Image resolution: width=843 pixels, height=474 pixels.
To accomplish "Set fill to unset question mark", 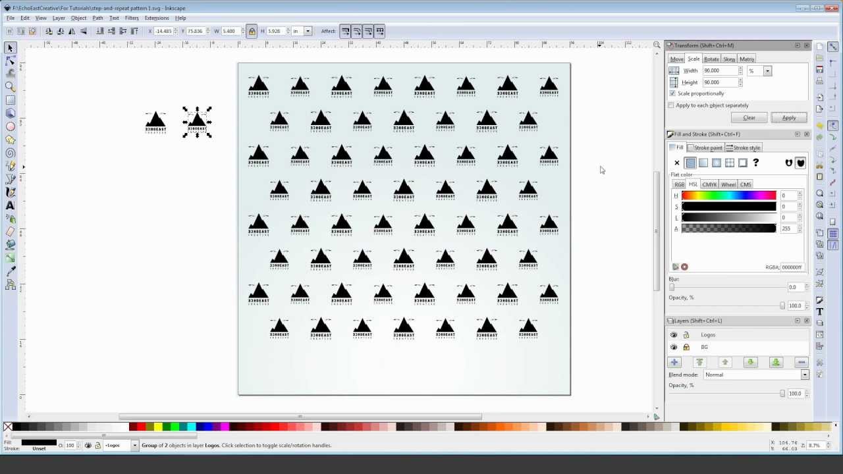I will (756, 163).
